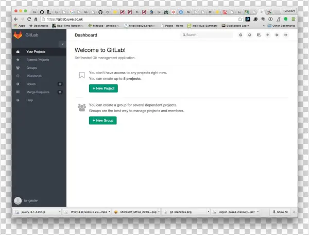Image resolution: width=309 pixels, height=235 pixels.
Task: Click the New Project button
Action: (x=104, y=88)
